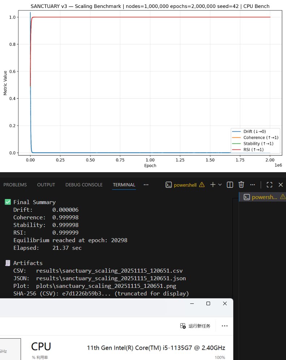Click green checkmark beside Final Summary
This screenshot has width=286, height=360.
pos(8,202)
